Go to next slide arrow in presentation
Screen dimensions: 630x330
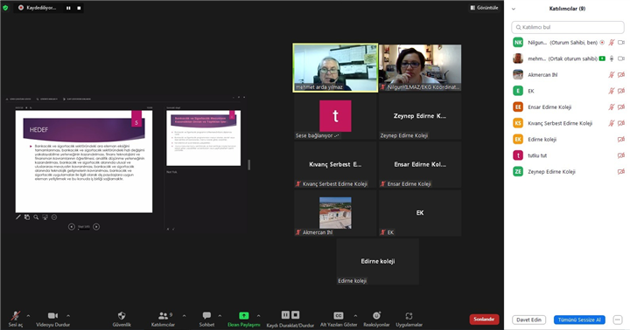point(96,227)
